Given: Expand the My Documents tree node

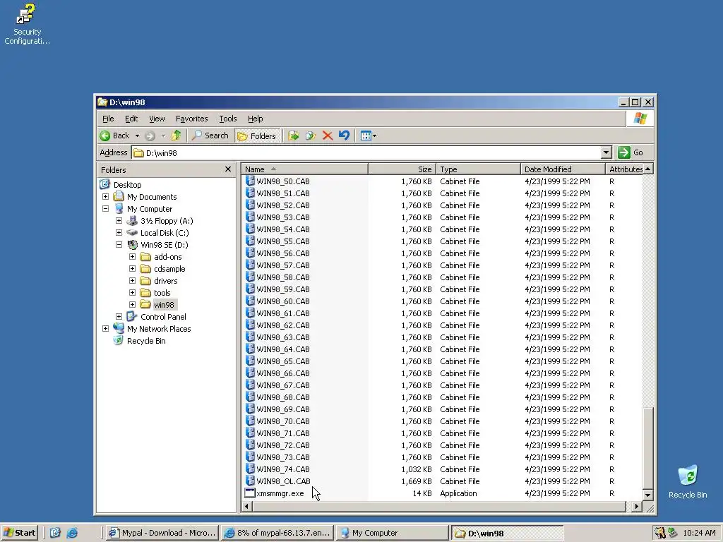Looking at the screenshot, I should 106,197.
